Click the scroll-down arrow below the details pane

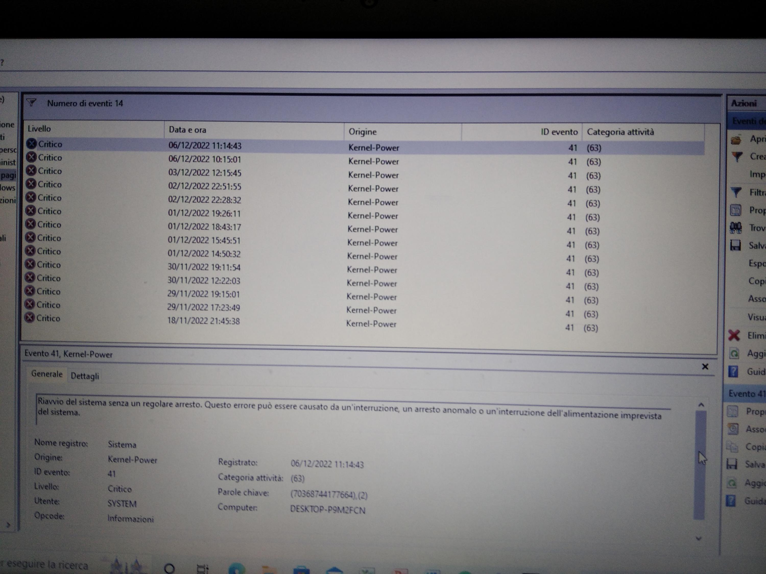click(x=699, y=538)
